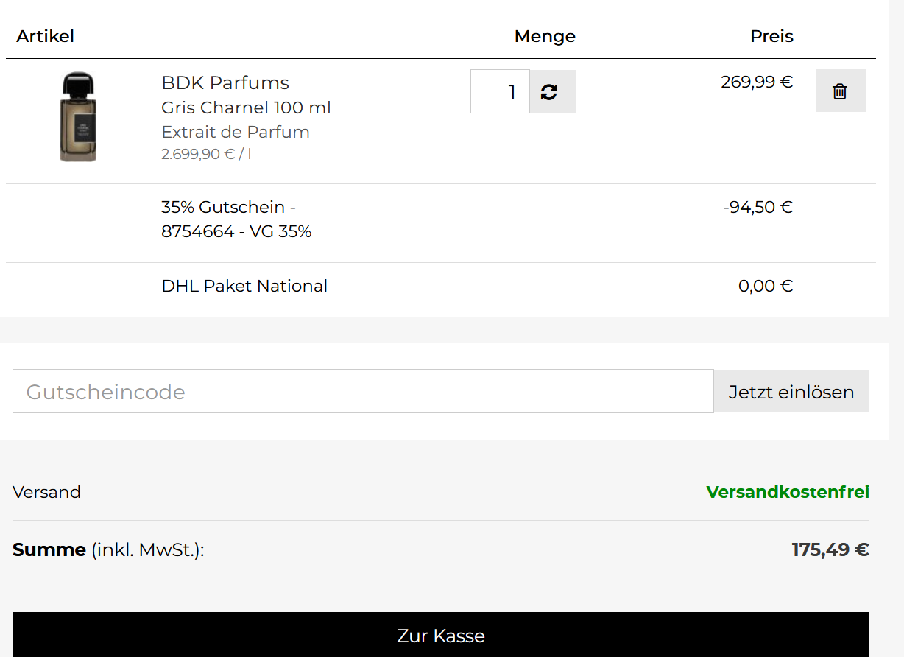Click the Extrait de Parfum label
The width and height of the screenshot is (904, 657).
point(236,132)
